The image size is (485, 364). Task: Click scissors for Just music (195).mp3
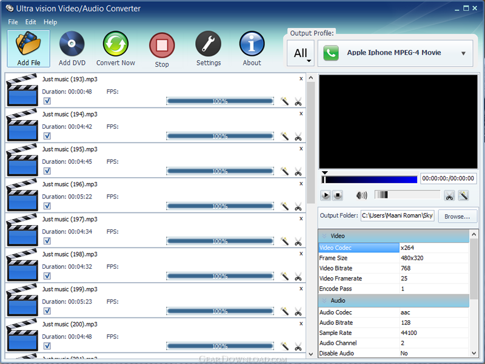click(298, 172)
